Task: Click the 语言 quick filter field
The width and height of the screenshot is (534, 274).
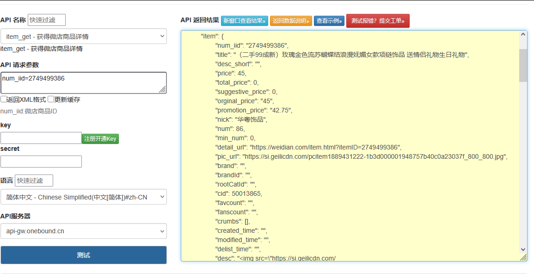Action: point(34,181)
